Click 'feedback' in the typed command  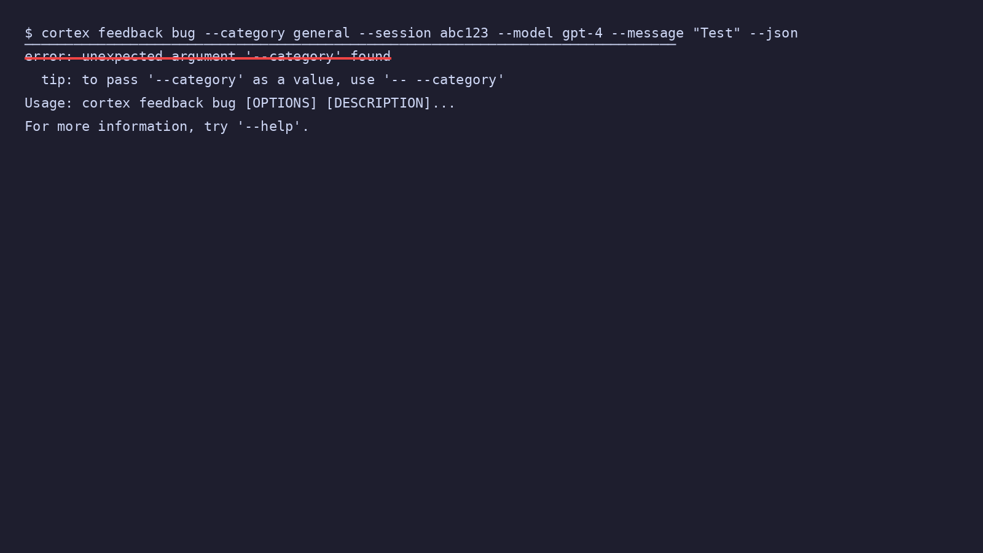(130, 33)
